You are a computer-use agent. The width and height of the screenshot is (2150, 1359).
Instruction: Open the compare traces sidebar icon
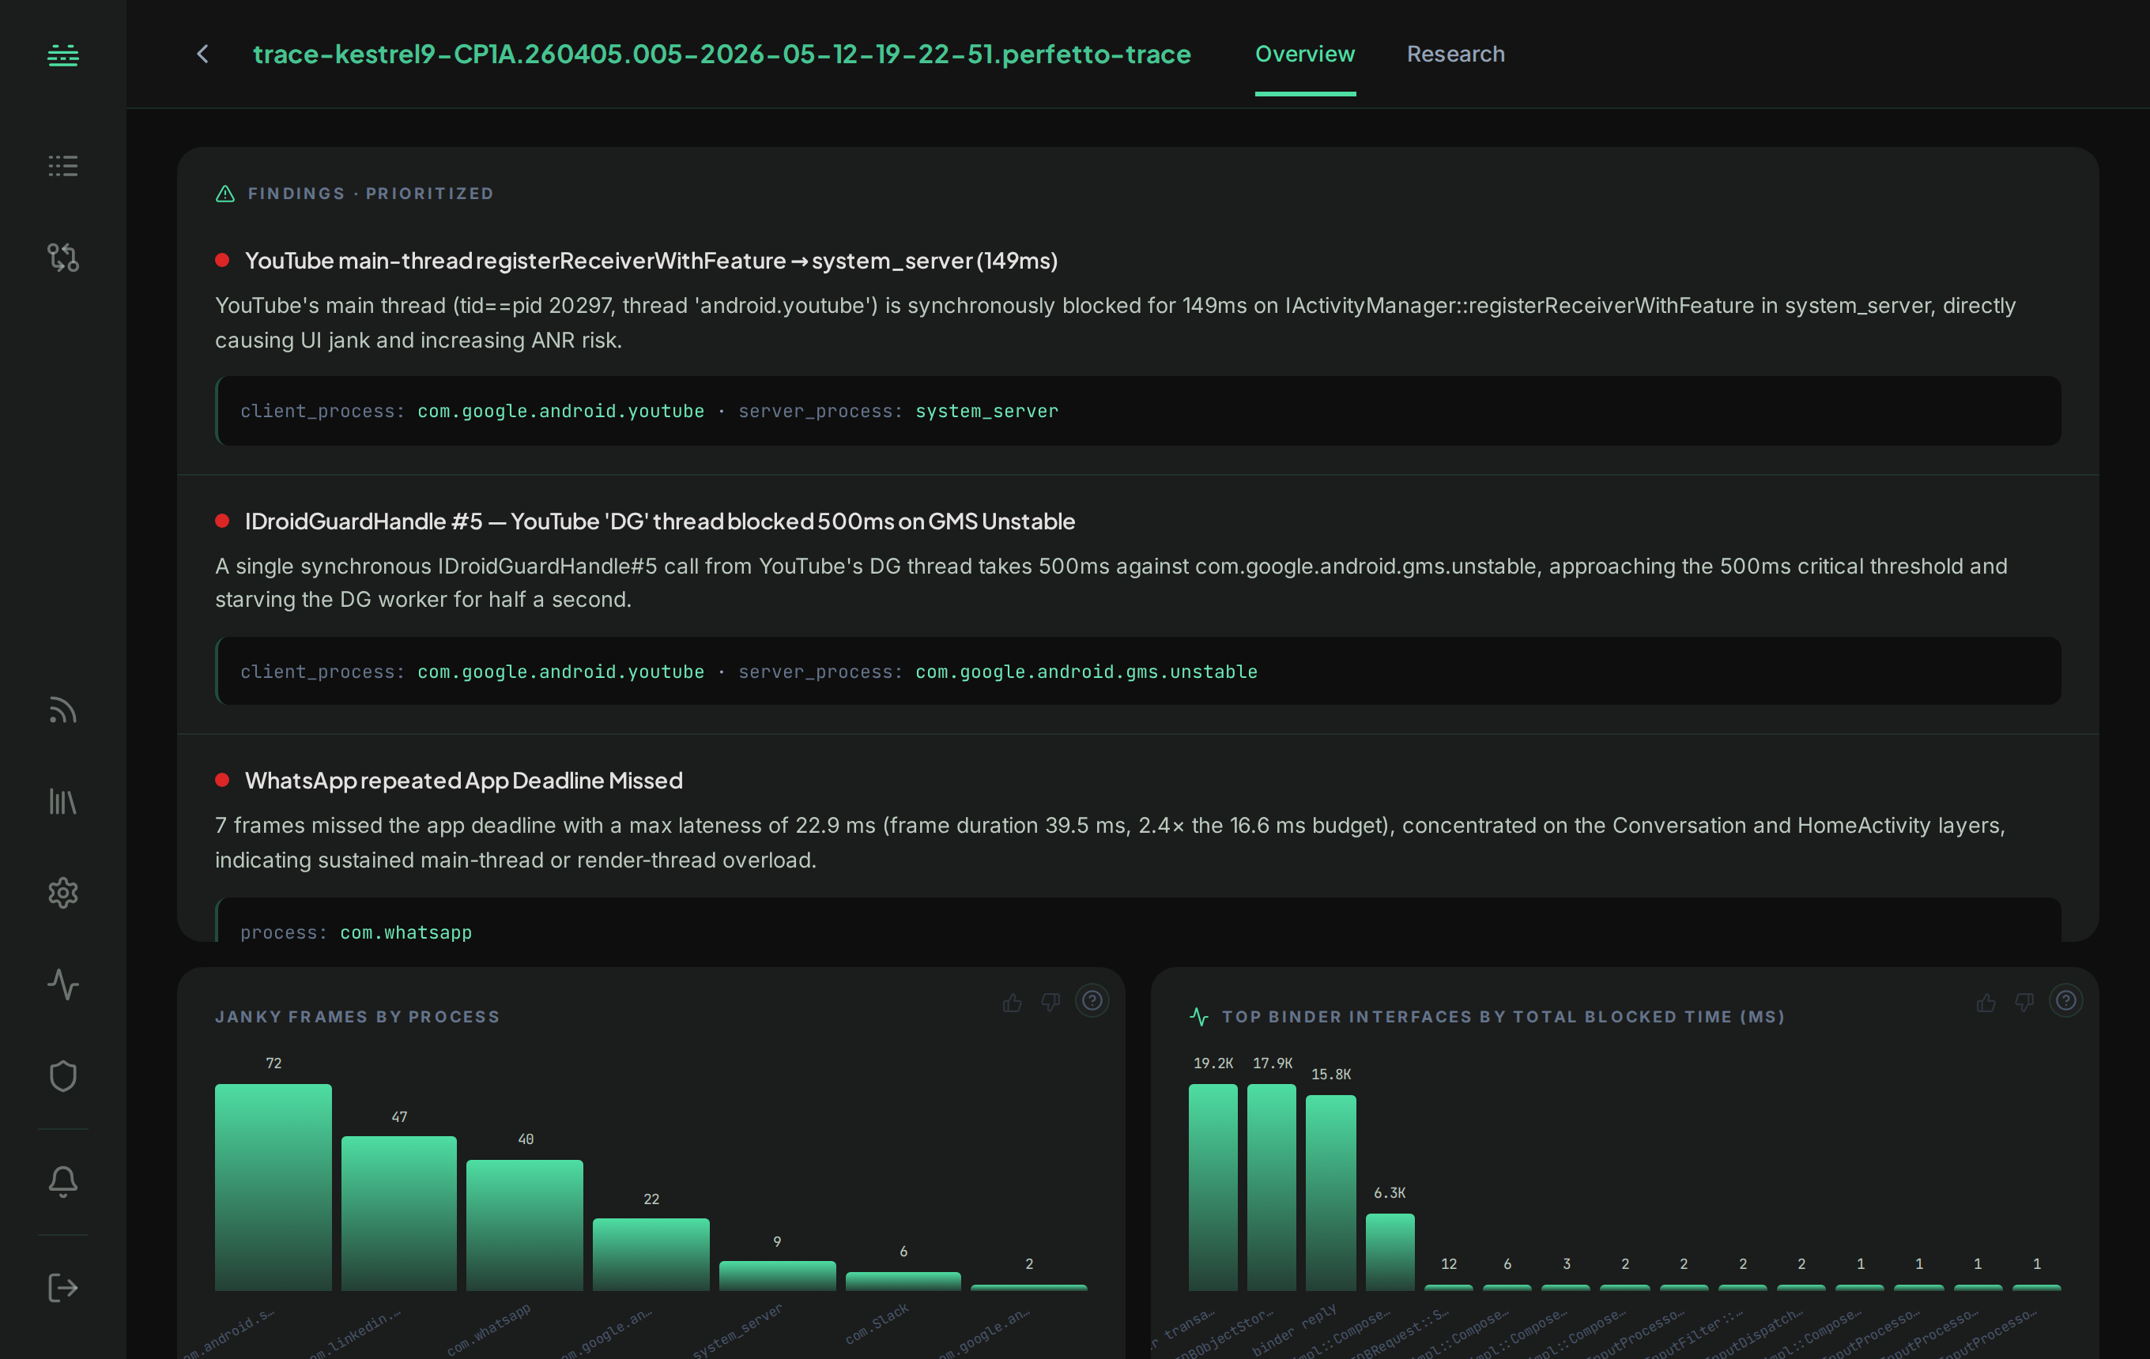coord(62,257)
